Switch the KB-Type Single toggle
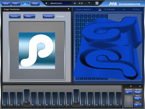Screen dimensions: 145x109 click(138, 92)
